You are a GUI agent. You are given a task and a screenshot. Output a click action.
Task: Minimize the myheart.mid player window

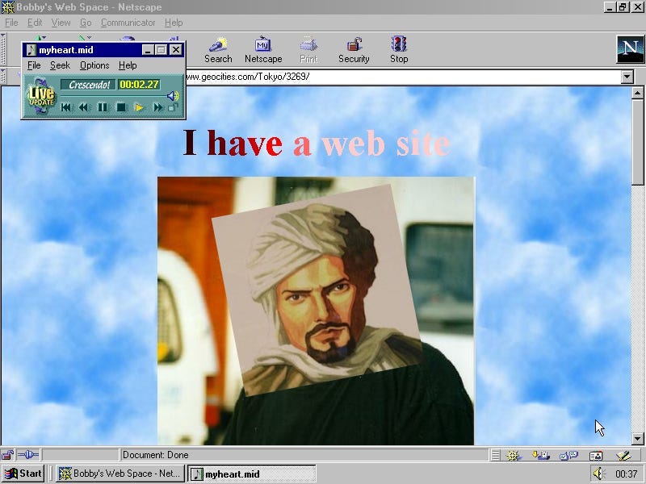click(x=149, y=50)
